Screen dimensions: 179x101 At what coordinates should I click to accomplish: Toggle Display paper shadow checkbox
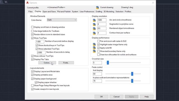36,82
